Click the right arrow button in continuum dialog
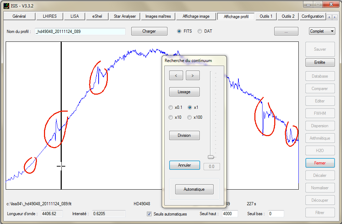 pos(193,75)
